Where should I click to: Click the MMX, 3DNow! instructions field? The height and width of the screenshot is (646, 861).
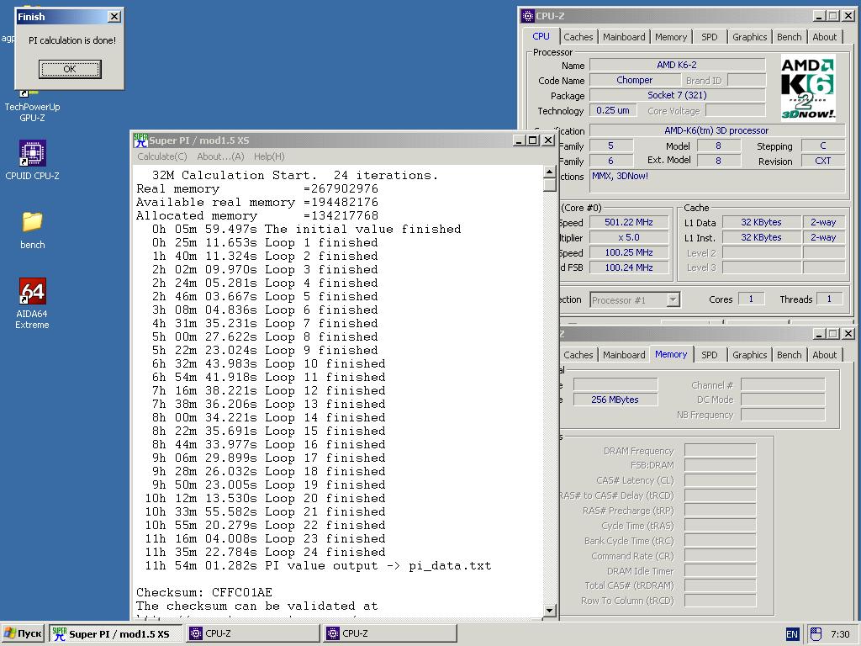(x=717, y=182)
